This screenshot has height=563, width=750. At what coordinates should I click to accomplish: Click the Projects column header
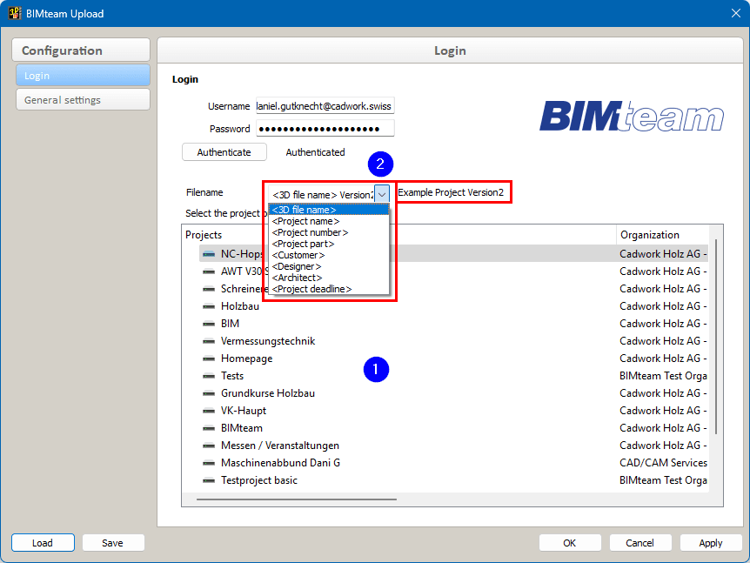pos(398,235)
